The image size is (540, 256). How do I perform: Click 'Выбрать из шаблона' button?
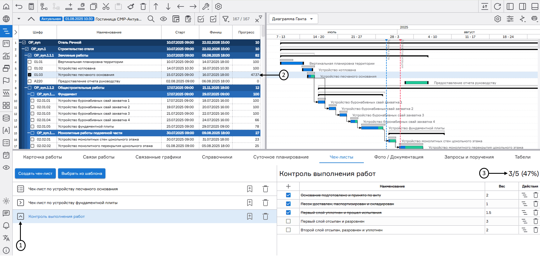pos(82,173)
